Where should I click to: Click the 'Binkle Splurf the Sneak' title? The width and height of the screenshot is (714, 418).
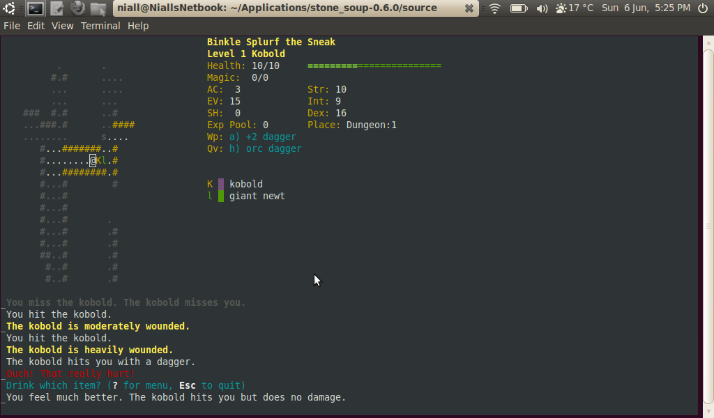pos(271,42)
